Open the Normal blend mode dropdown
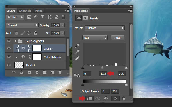The height and width of the screenshot is (107, 172). (22, 25)
